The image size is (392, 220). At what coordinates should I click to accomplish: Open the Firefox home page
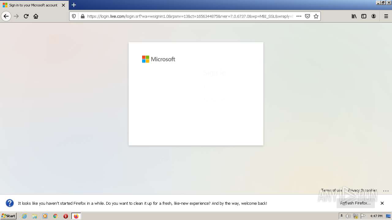pos(36,16)
